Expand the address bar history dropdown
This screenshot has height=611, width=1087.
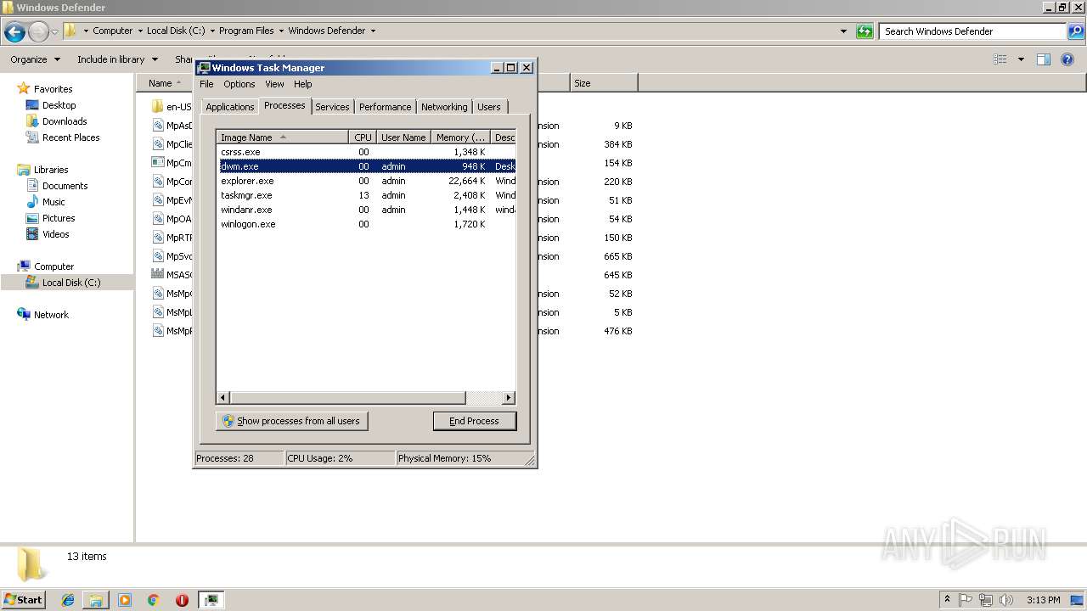[843, 31]
